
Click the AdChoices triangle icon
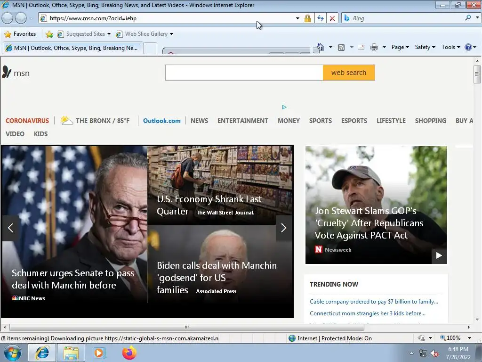pyautogui.click(x=284, y=107)
